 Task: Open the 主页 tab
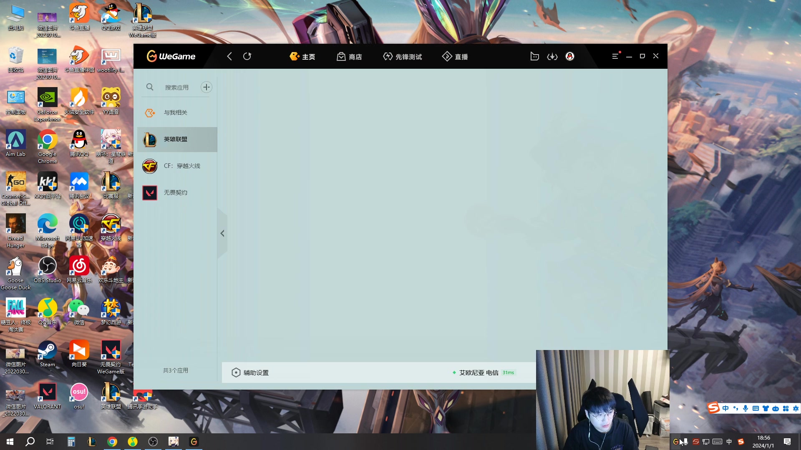[x=302, y=57]
